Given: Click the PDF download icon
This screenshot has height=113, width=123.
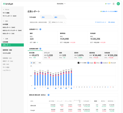Looking at the screenshot, I should point(96,22).
